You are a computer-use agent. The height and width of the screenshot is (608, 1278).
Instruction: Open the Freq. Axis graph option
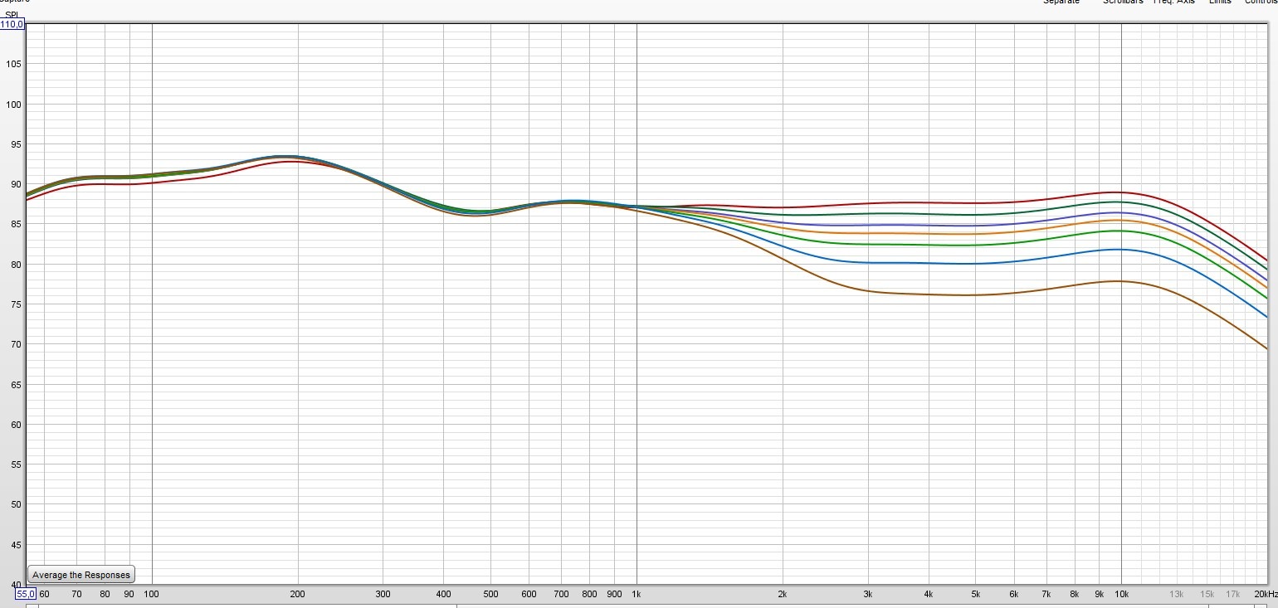(1173, 2)
